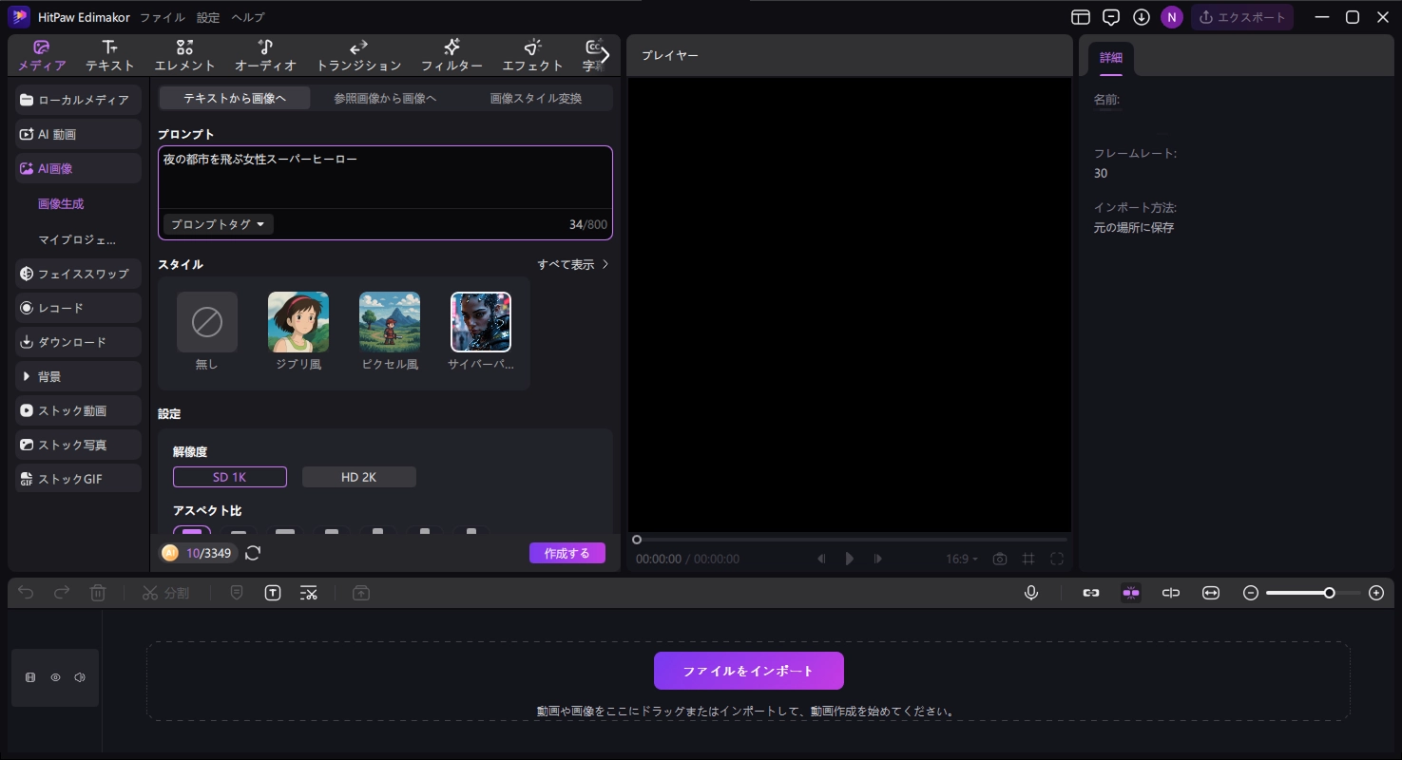Select HD 2K resolution

pyautogui.click(x=359, y=477)
